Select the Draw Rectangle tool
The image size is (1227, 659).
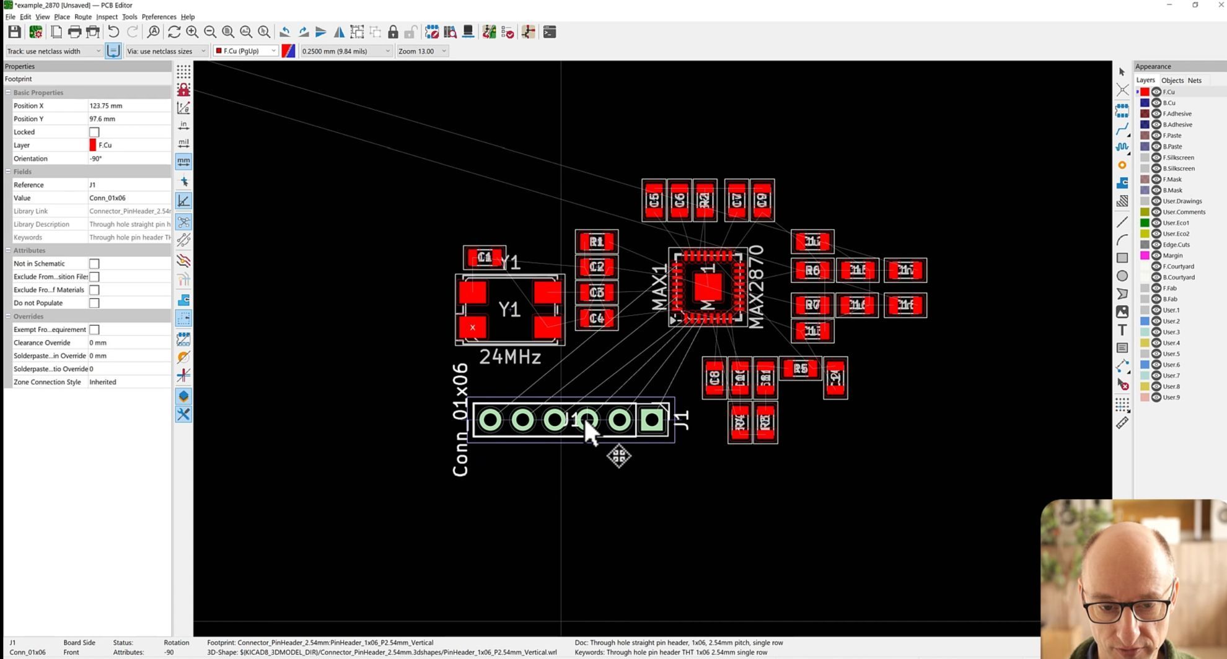(x=1122, y=258)
